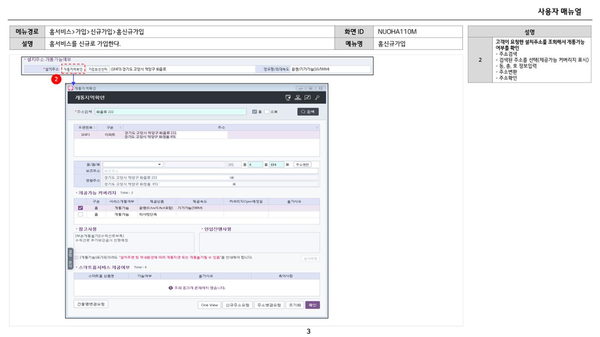600x337 pixels.
Task: Click the 보조주소 input field
Action: (210, 171)
